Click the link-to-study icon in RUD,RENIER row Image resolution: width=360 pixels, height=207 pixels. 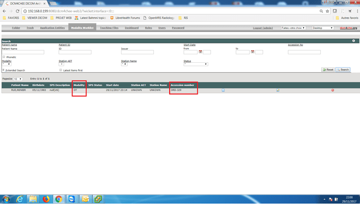point(278,90)
